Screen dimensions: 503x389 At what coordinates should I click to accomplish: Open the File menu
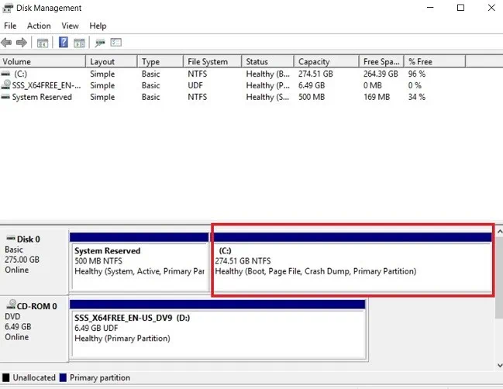(10, 26)
